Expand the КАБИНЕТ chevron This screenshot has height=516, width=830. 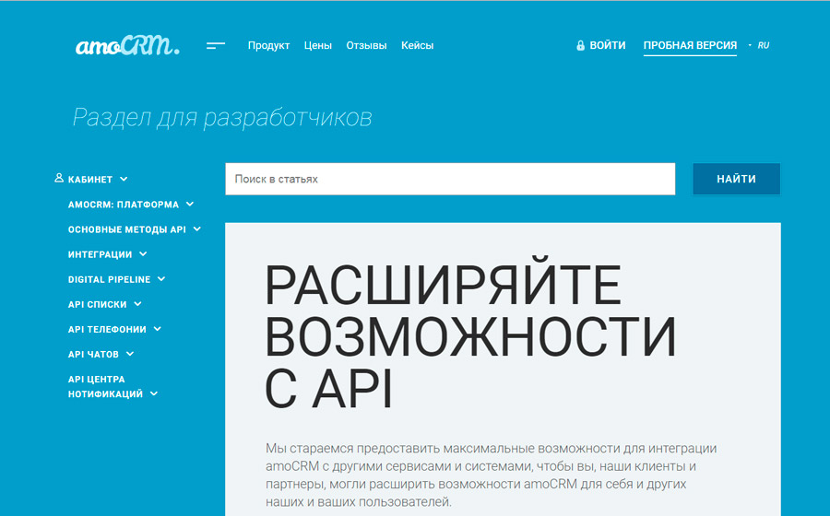click(124, 180)
